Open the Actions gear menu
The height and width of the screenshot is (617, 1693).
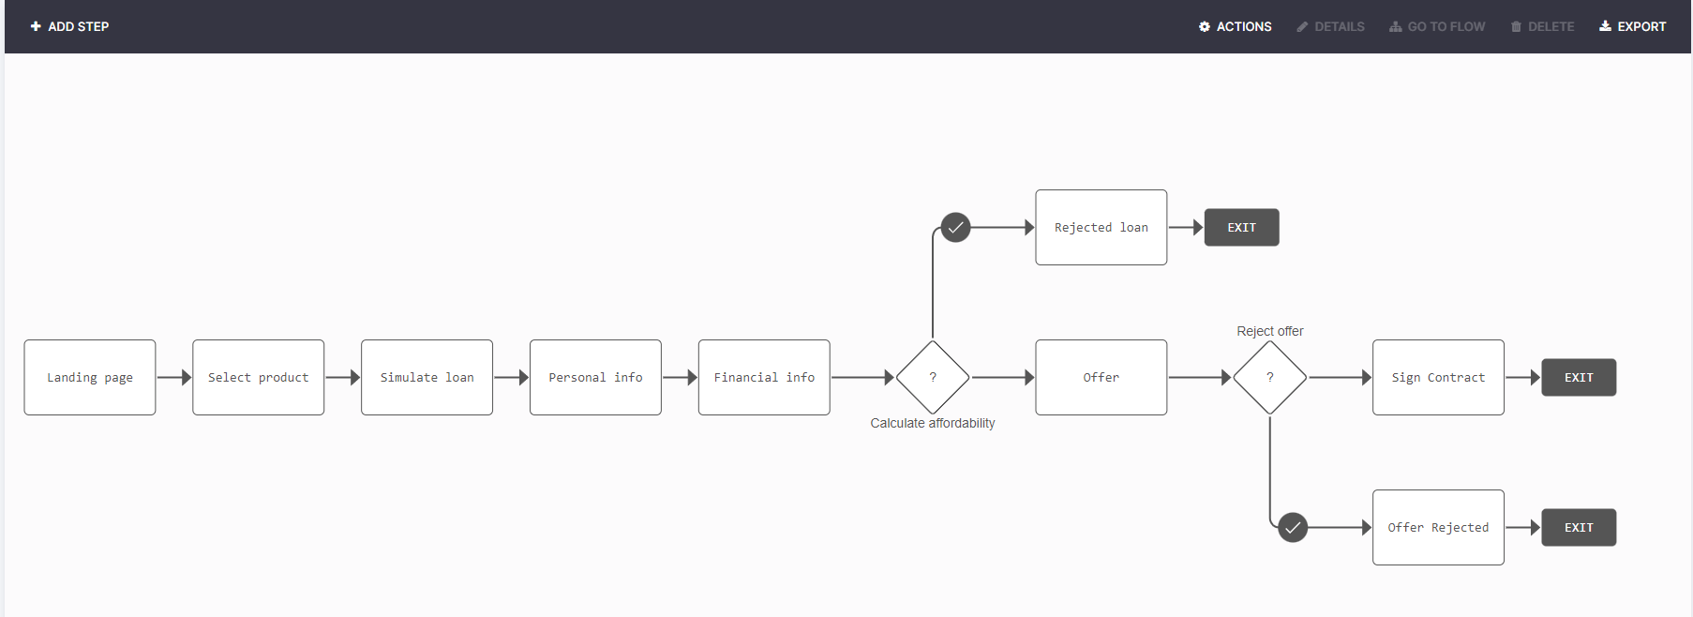pyautogui.click(x=1205, y=26)
